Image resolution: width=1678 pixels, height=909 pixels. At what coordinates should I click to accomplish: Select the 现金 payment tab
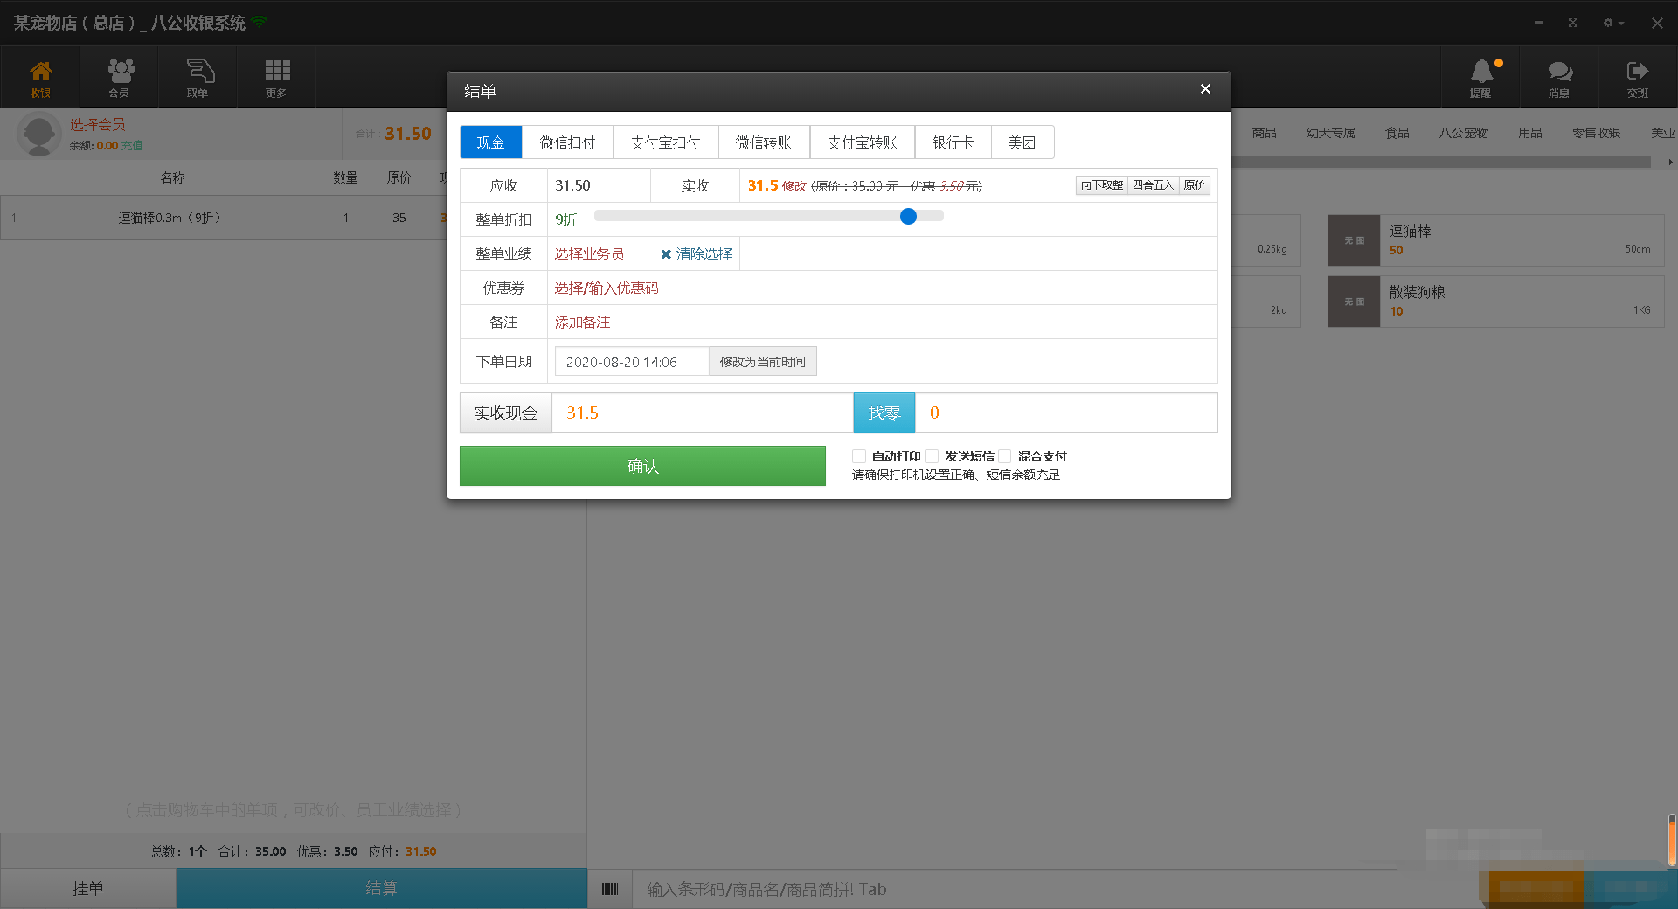pos(490,142)
